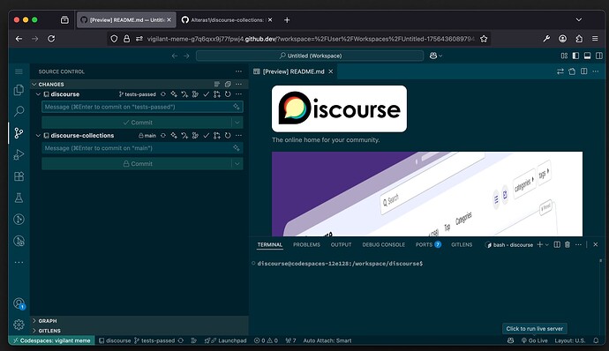Screen dimensions: 609x351
Task: Toggle the bottom panel layout button
Action: [587, 56]
